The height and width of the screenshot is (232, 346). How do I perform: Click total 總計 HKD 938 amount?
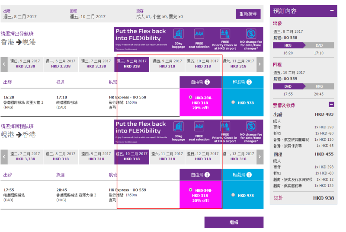[x=324, y=198]
